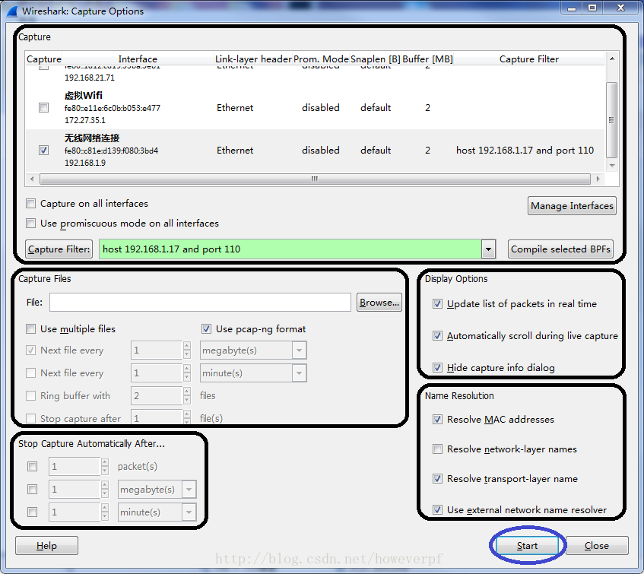Check stop capture after megabyte(s) checkbox
This screenshot has height=574, width=644.
33,490
